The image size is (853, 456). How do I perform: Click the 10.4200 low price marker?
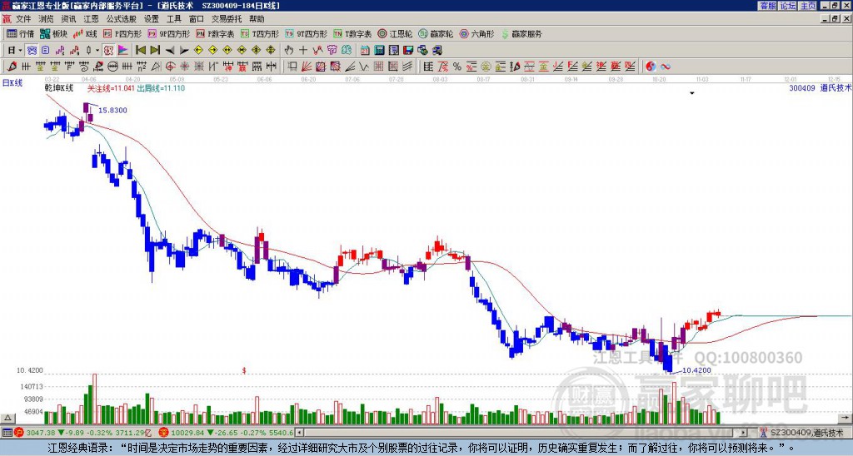point(696,370)
